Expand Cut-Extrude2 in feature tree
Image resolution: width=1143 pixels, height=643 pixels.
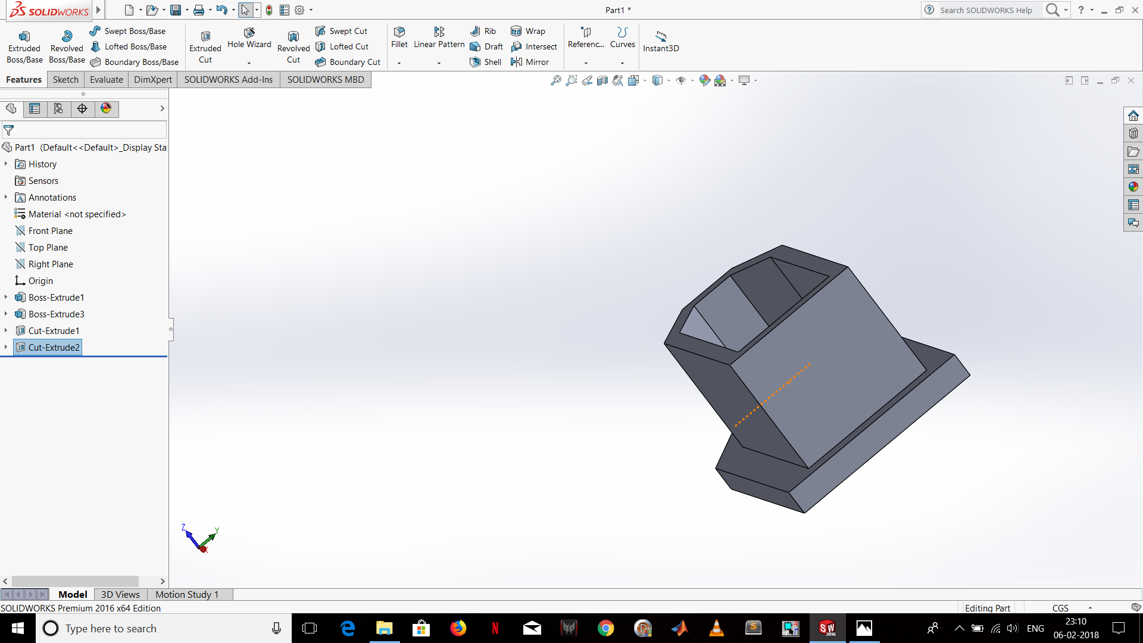click(x=6, y=347)
